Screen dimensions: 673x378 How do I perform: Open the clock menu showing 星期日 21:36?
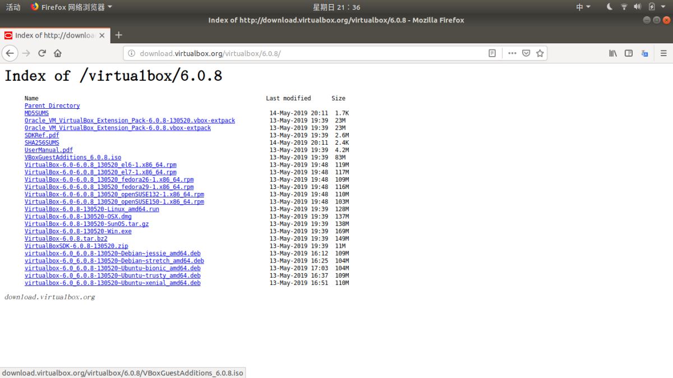click(x=336, y=7)
